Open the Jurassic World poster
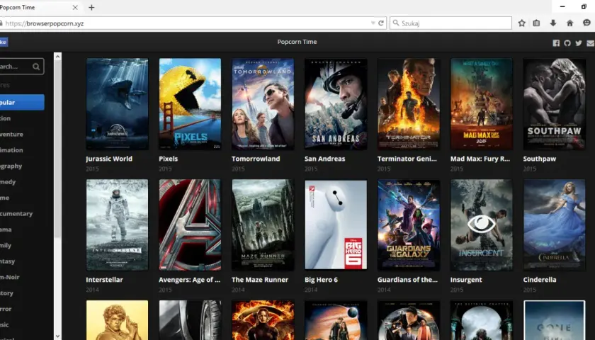The image size is (595, 340). 118,104
